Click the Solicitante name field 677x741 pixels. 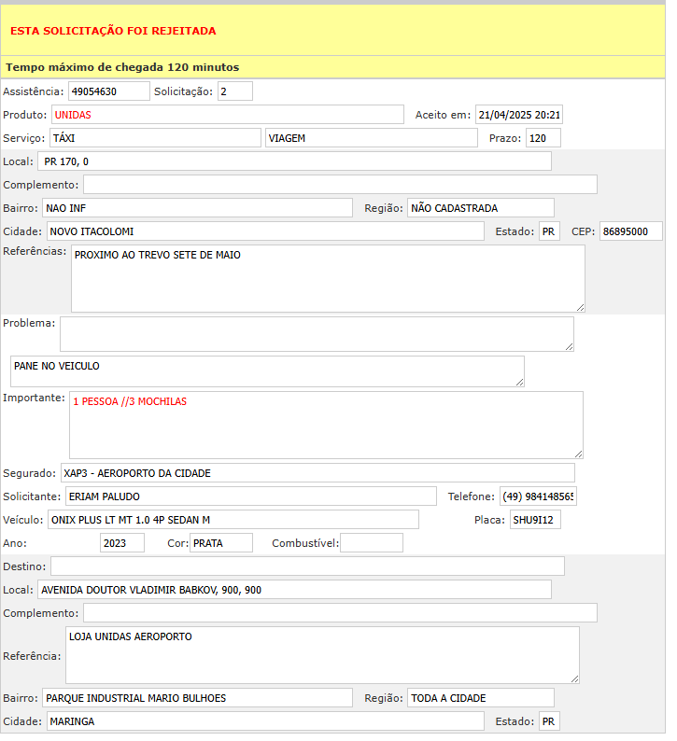(249, 496)
